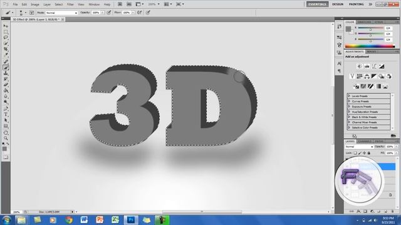Image resolution: width=401 pixels, height=225 pixels.
Task: Expand Curves Presets list
Action: point(350,101)
